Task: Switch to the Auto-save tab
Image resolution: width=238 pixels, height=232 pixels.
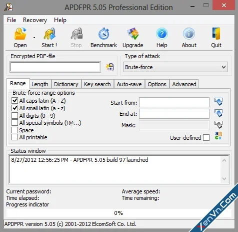Action: [129, 84]
